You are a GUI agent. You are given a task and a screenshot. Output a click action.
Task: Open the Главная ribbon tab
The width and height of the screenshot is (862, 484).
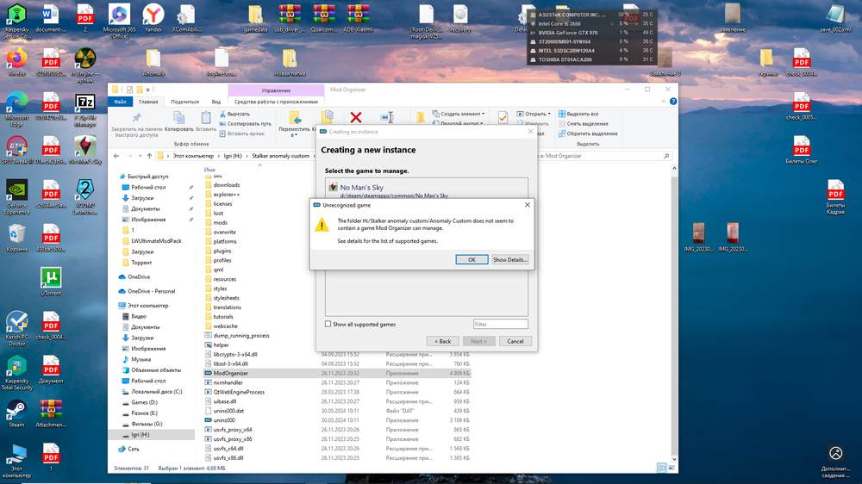(x=148, y=102)
